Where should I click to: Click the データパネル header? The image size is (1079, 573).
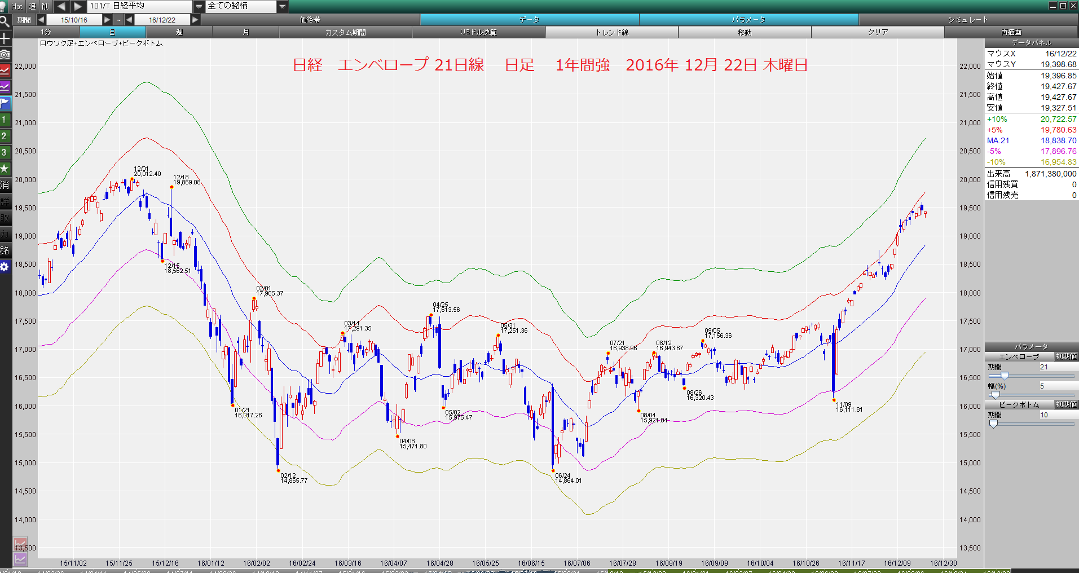(1032, 43)
